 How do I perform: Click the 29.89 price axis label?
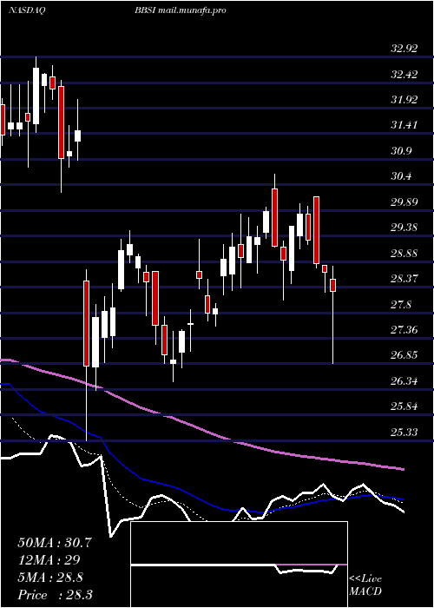coord(404,202)
